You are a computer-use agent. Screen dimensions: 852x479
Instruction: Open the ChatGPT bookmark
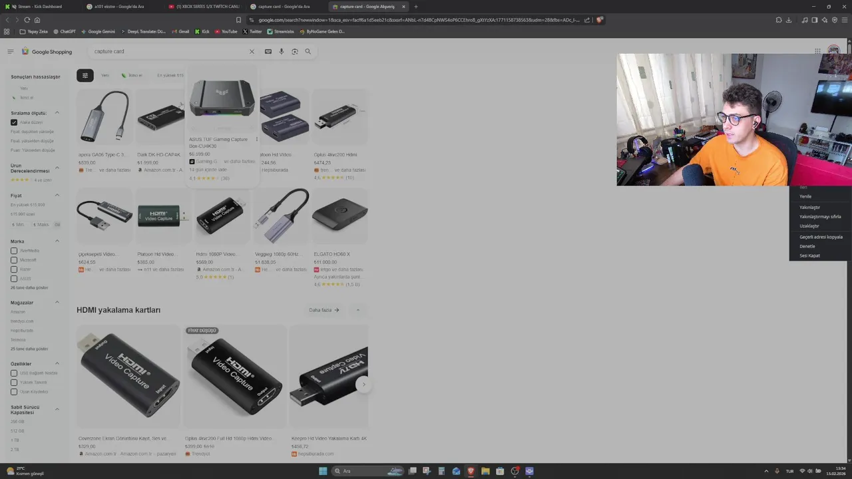[x=64, y=31]
